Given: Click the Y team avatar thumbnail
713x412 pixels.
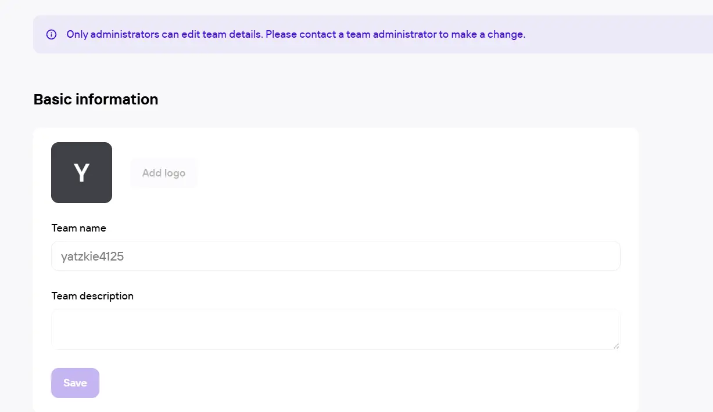Looking at the screenshot, I should coord(81,172).
